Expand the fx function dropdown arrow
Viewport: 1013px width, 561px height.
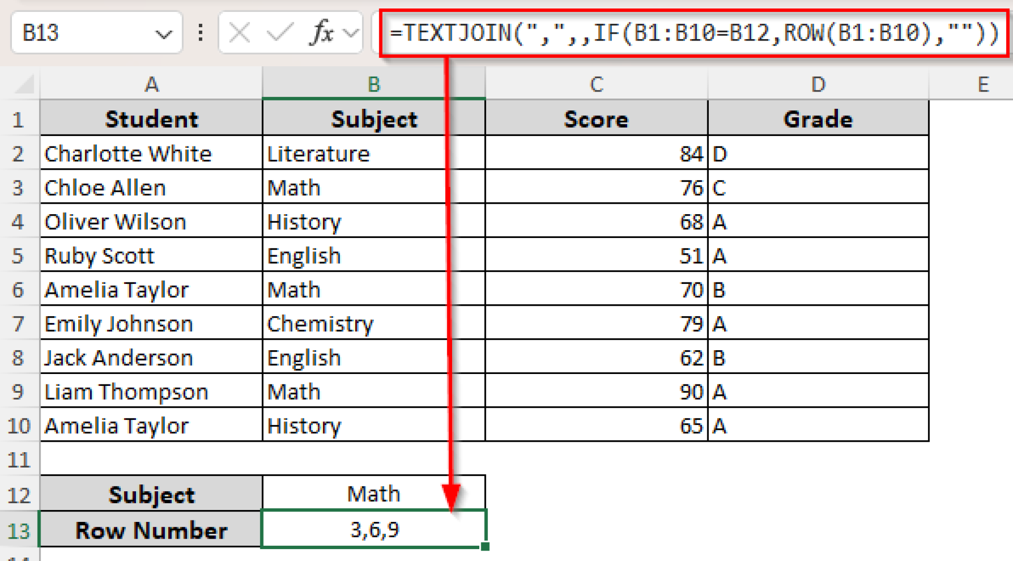pyautogui.click(x=351, y=34)
